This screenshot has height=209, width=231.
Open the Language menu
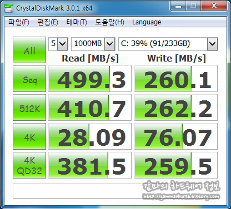147,22
